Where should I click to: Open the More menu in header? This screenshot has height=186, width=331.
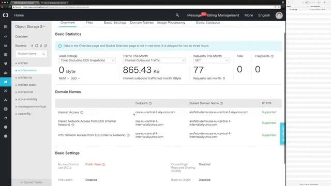coord(249,16)
